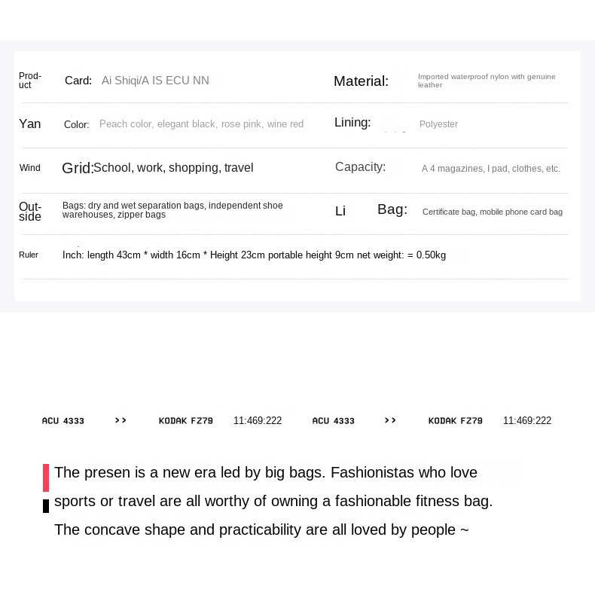This screenshot has height=592, width=595.
Task: Click the dry and wet separation text
Action: click(x=172, y=210)
